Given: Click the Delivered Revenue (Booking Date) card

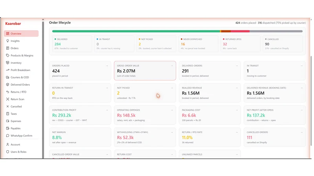Looking at the screenshot, I should (274, 93).
